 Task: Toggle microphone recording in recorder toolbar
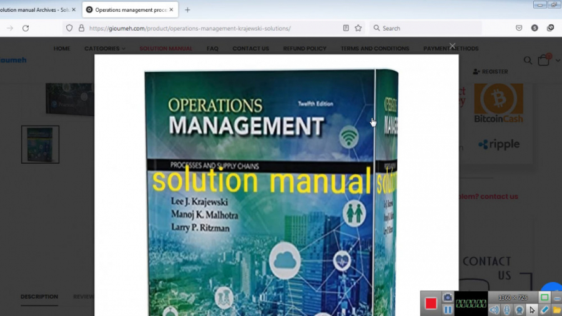tap(506, 310)
